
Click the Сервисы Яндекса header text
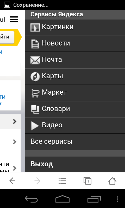(57, 14)
